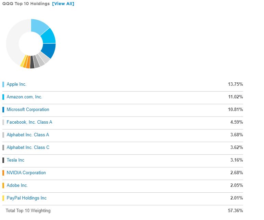This screenshot has height=220, width=264.
Task: Click the dark blue Microsoft legend swatch
Action: click(3, 110)
